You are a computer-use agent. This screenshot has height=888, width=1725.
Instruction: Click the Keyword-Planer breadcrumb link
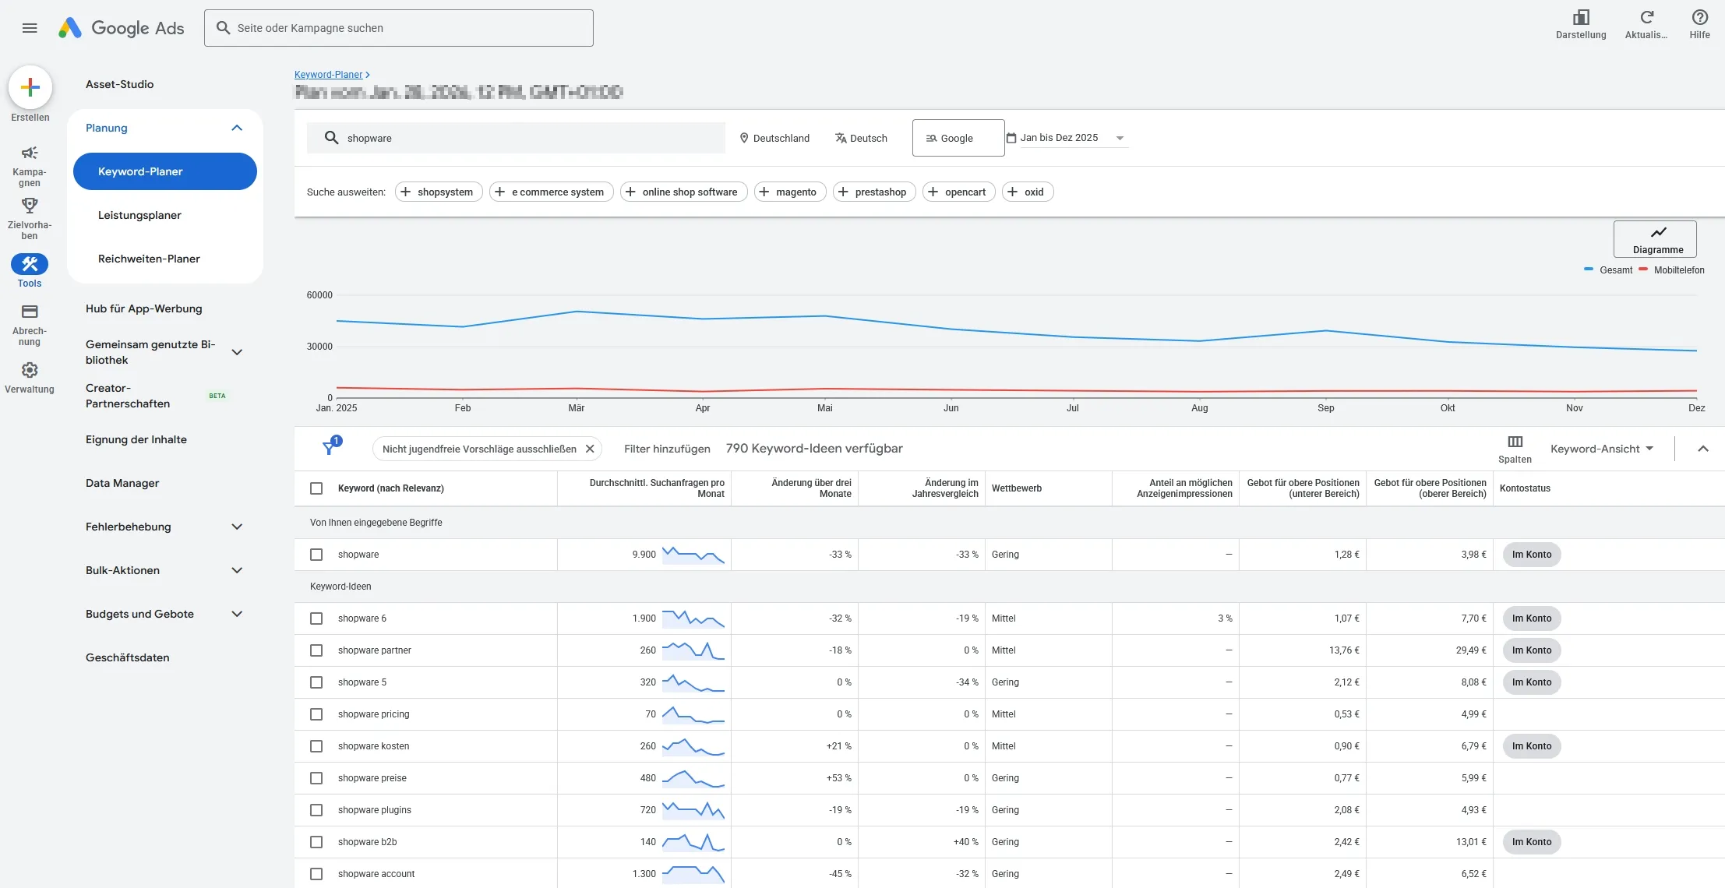(x=328, y=75)
